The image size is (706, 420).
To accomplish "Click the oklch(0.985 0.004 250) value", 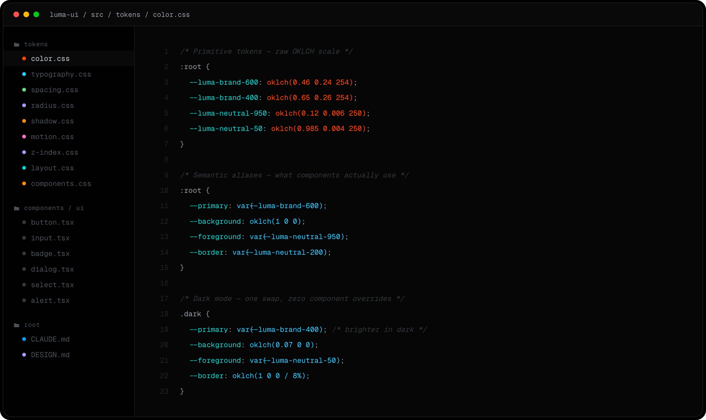I will [x=319, y=128].
